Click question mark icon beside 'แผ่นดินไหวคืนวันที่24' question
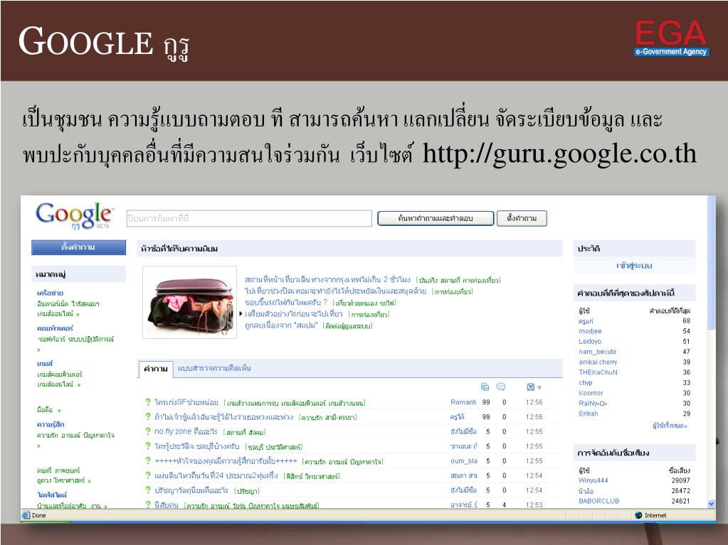The width and height of the screenshot is (728, 545). click(147, 475)
